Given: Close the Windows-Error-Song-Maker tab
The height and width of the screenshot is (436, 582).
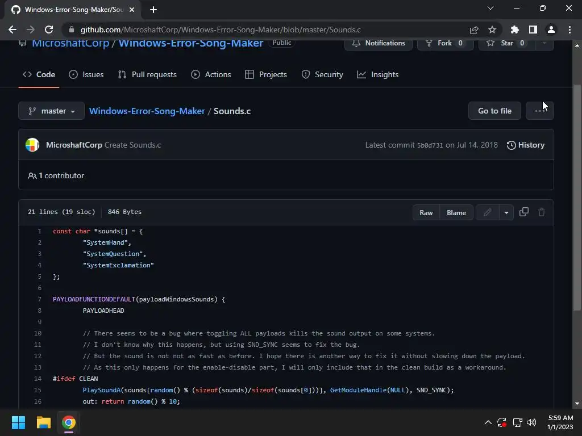Looking at the screenshot, I should coord(132,10).
